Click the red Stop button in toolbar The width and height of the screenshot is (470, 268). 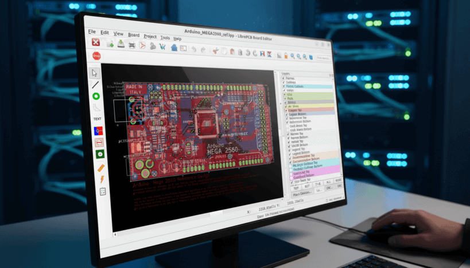coord(96,56)
